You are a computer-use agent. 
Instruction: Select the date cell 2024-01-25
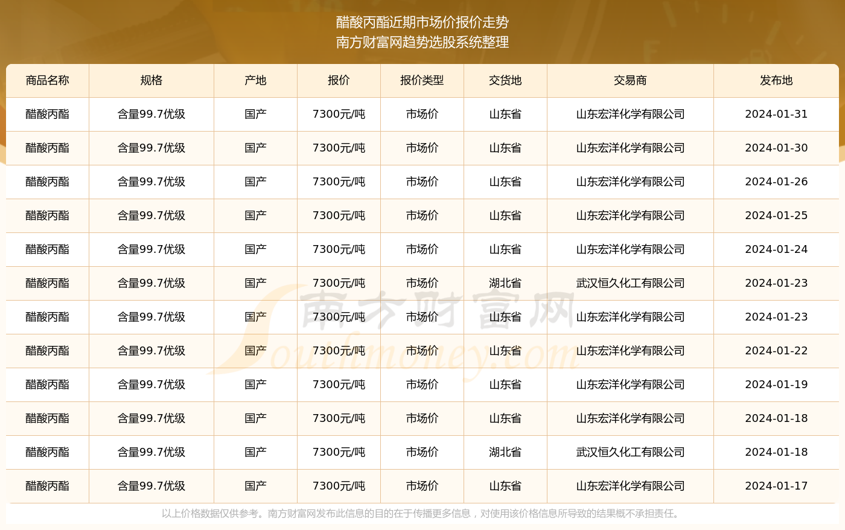click(777, 216)
